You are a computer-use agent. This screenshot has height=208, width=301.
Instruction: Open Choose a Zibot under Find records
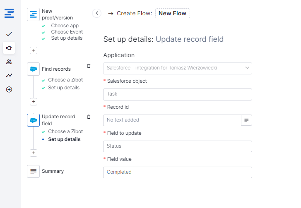coord(65,79)
